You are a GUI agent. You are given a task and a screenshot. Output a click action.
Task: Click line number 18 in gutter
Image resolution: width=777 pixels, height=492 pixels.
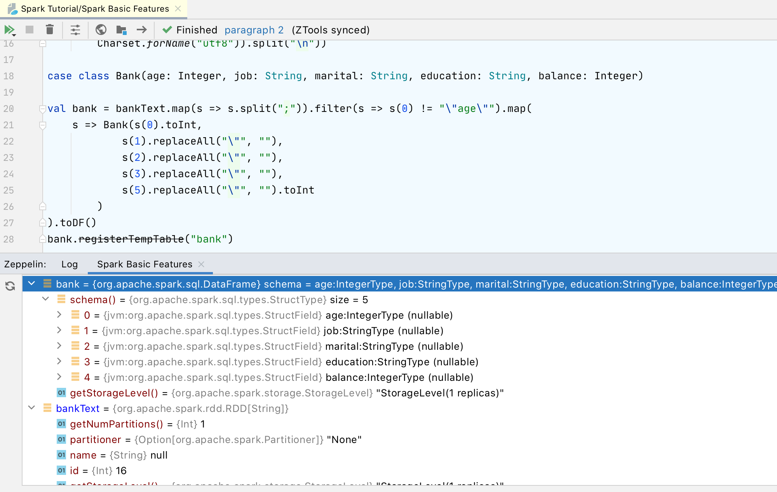pos(9,76)
